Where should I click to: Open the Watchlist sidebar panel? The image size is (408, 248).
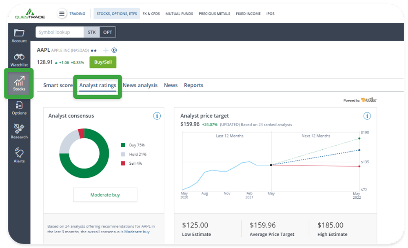[x=19, y=60]
